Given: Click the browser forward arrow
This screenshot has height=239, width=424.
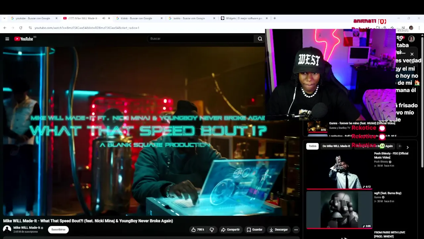Looking at the screenshot, I should [x=13, y=28].
